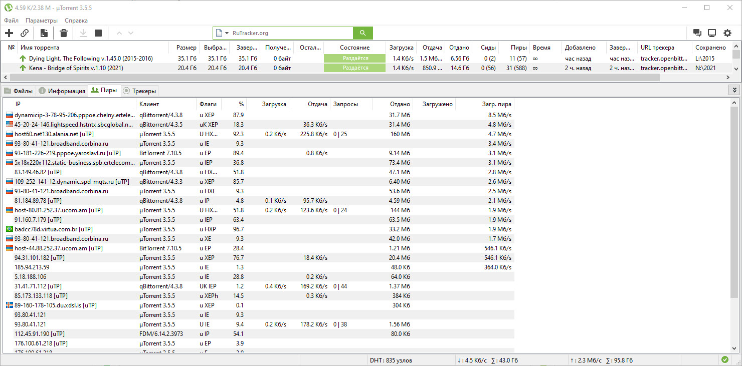
Task: Select peer 83.149.46.82 [uTP]
Action: [x=38, y=172]
